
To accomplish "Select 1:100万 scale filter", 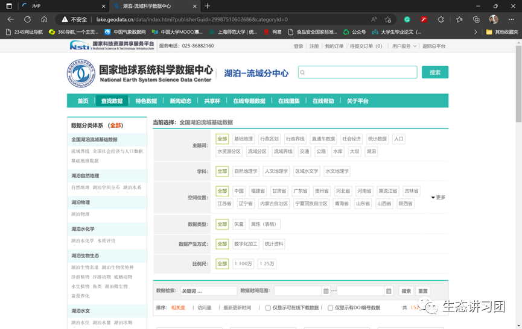I will coord(243,263).
